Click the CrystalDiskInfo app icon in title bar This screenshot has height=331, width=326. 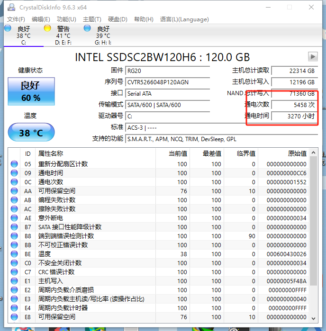11,8
